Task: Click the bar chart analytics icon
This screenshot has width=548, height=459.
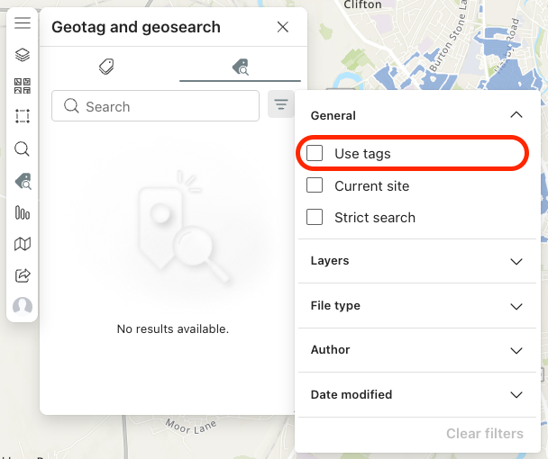Action: tap(23, 213)
